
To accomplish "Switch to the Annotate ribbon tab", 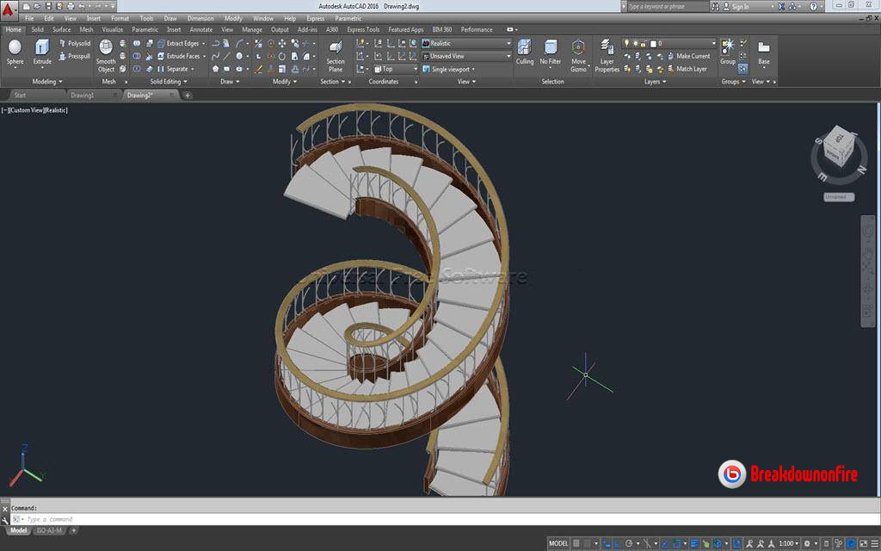I will coord(201,30).
